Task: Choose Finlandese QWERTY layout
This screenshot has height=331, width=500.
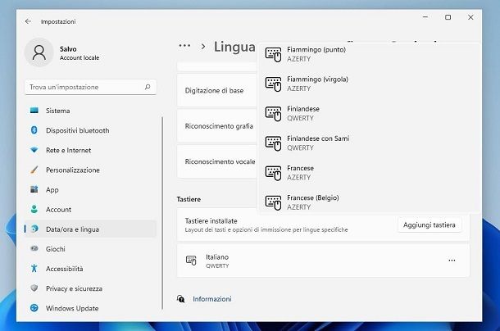Action: click(368, 114)
